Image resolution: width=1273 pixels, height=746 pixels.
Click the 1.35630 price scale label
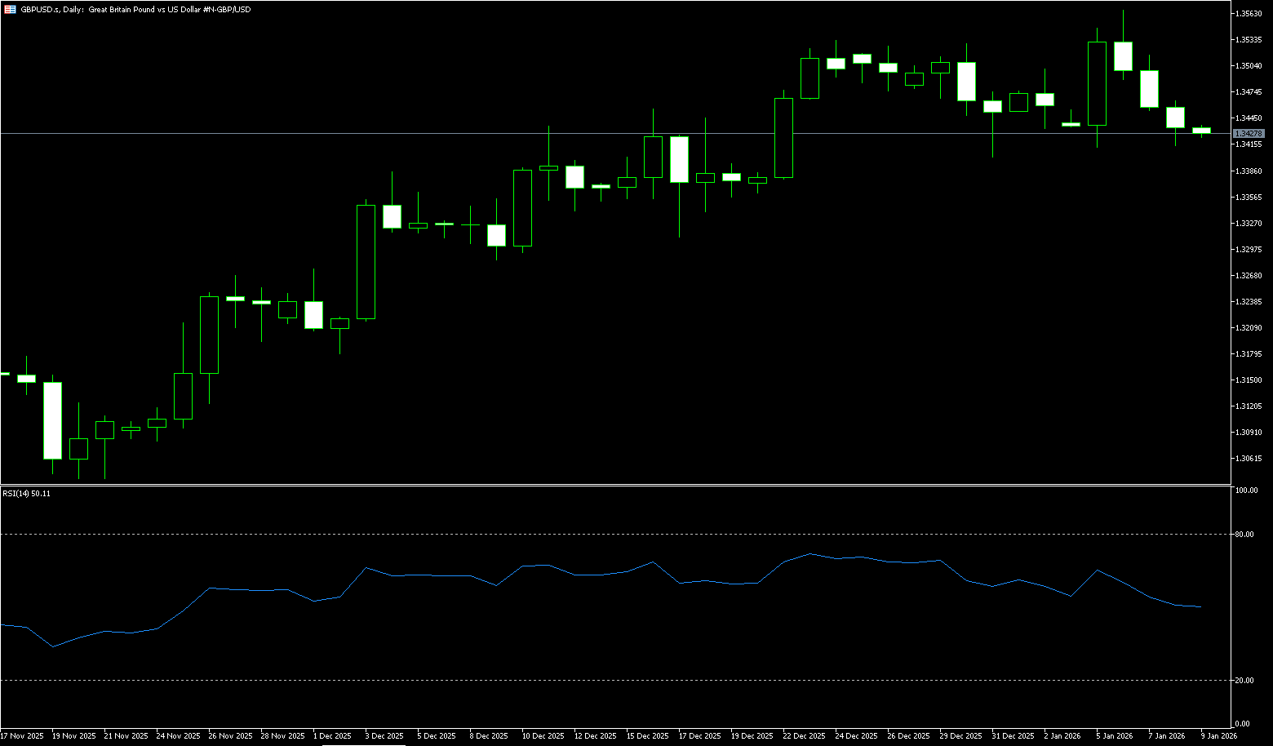1249,13
